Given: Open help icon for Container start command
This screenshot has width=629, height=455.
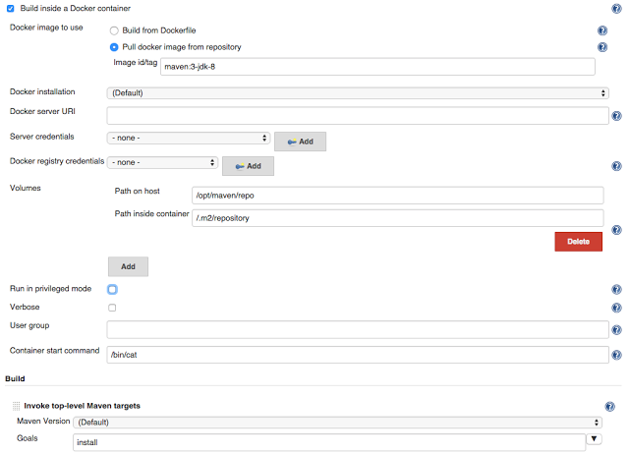Looking at the screenshot, I should coord(616,355).
